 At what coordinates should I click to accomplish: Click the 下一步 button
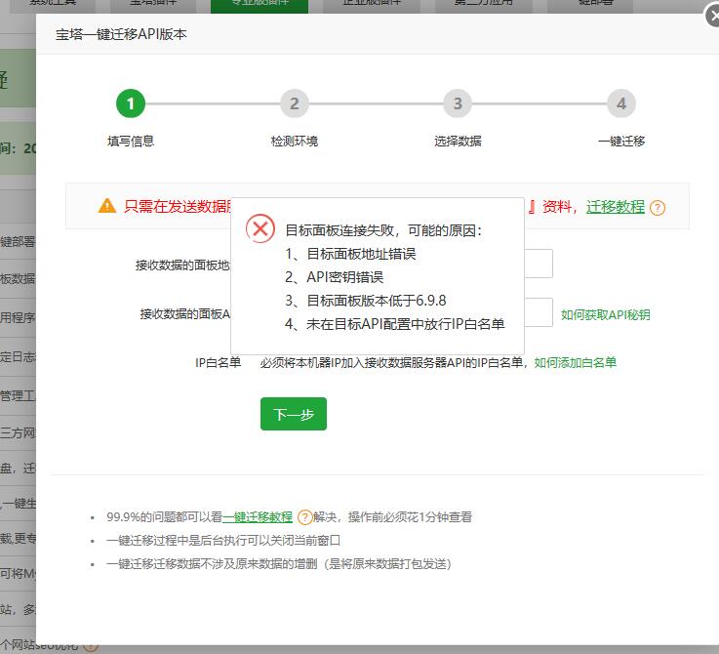[294, 414]
